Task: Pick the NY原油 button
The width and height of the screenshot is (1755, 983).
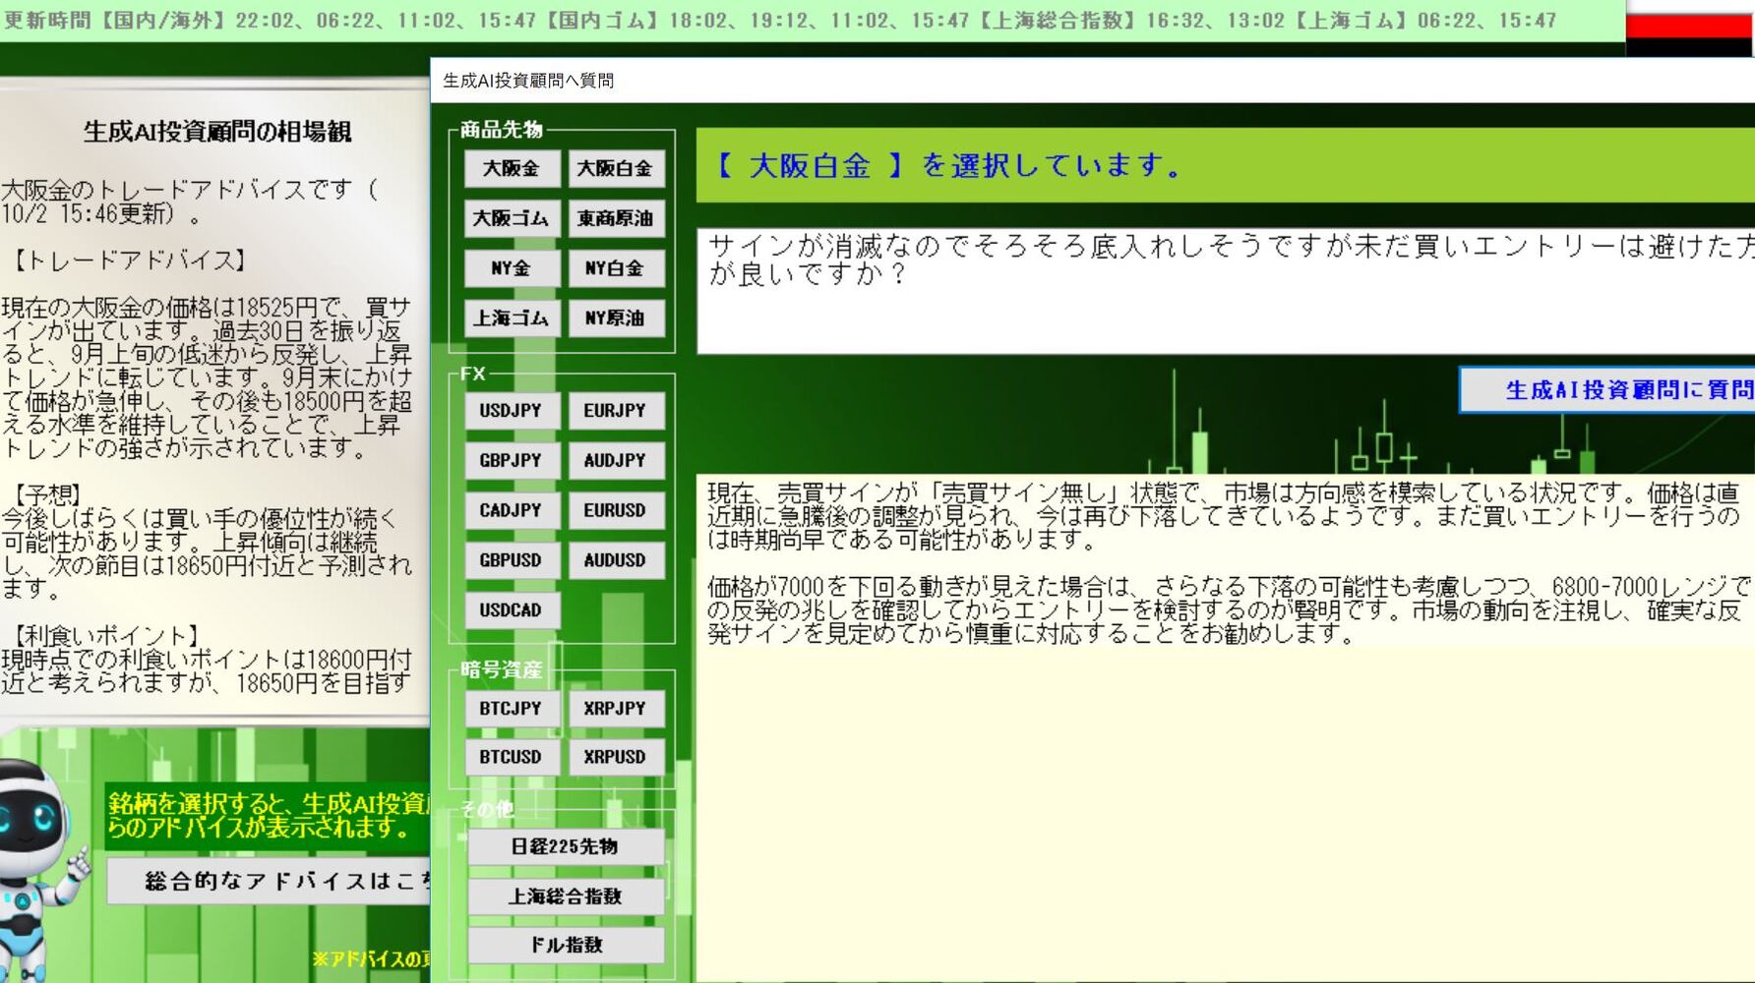Action: [x=616, y=318]
